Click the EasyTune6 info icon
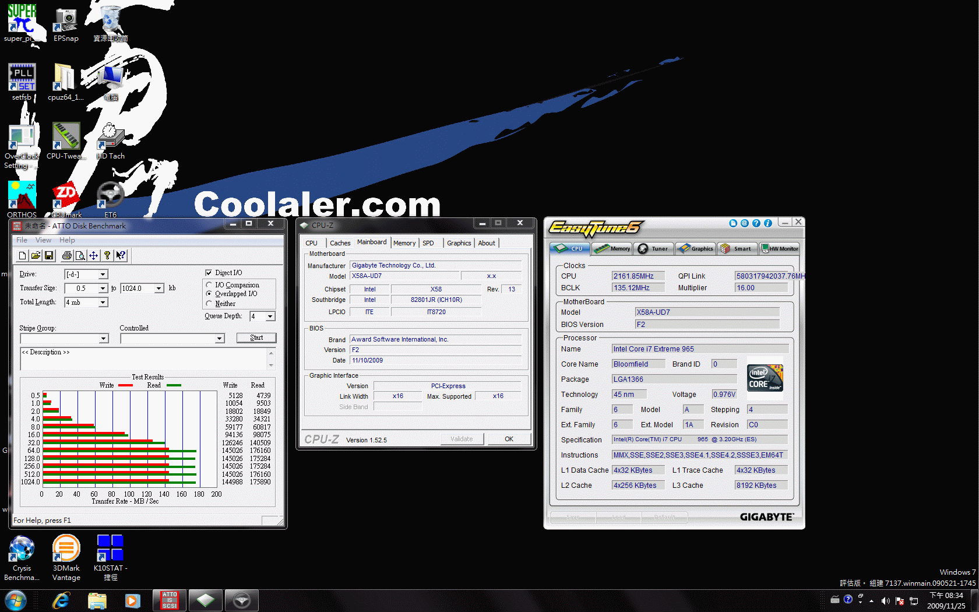979x612 pixels. (768, 223)
